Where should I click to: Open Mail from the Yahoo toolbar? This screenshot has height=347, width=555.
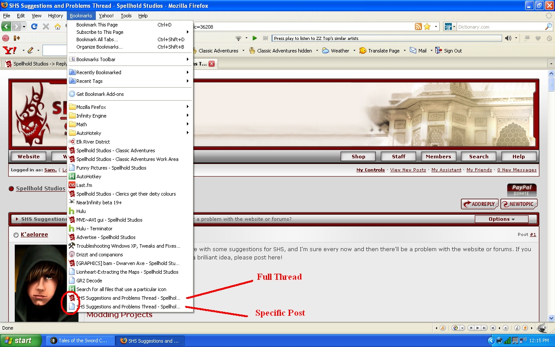418,51
